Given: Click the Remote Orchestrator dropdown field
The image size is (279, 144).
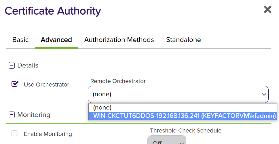Looking at the screenshot, I should coord(173,94).
